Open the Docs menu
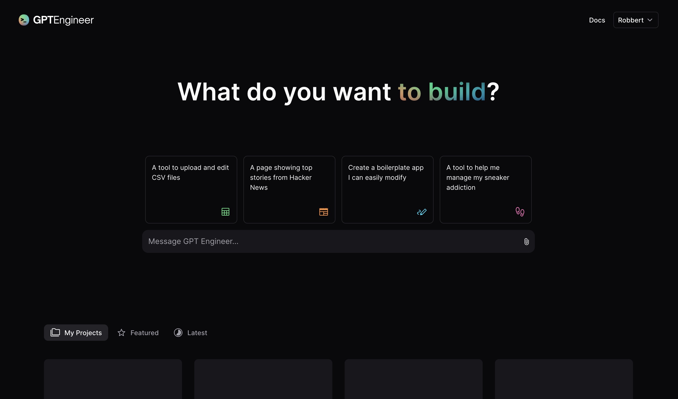Viewport: 678px width, 399px height. click(597, 19)
